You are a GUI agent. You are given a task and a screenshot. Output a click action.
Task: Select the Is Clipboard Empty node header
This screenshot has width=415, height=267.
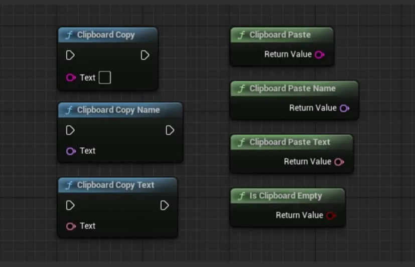point(286,196)
